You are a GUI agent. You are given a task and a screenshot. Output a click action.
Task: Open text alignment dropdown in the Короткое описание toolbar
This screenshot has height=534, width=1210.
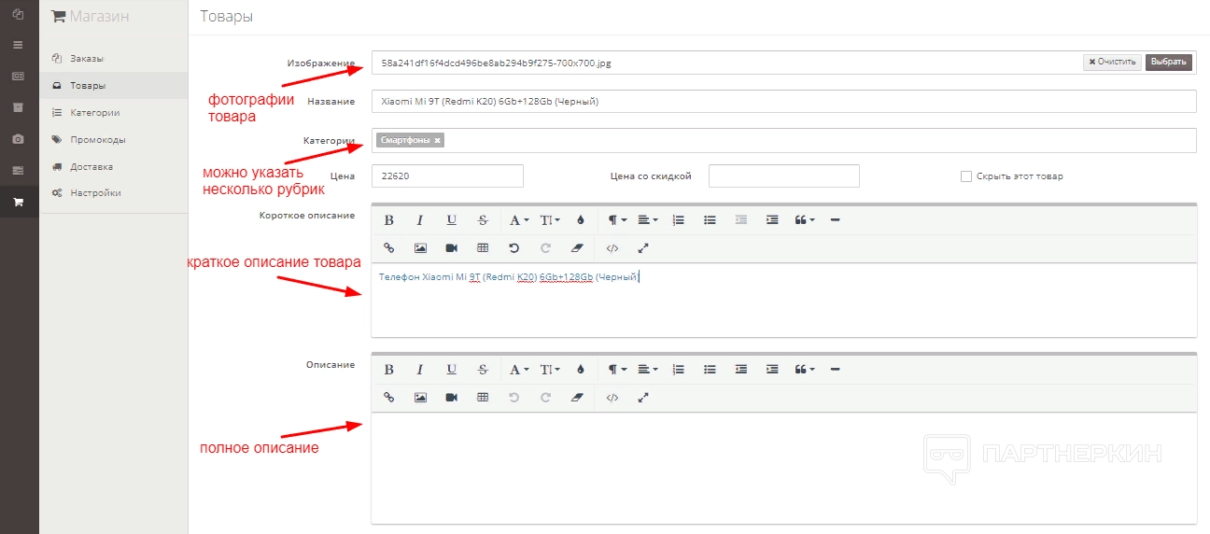pos(648,220)
